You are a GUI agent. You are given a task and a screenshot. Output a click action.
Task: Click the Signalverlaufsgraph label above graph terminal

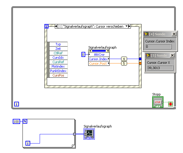point(97,126)
